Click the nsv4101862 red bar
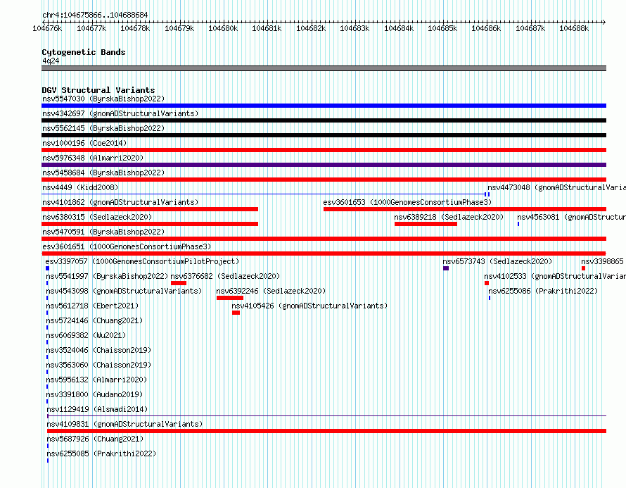This screenshot has width=626, height=488. click(x=150, y=209)
